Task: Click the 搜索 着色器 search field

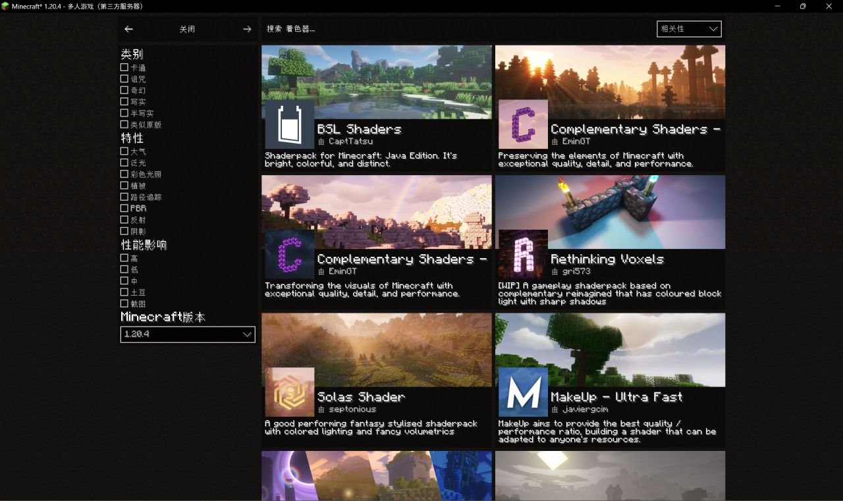Action: [458, 29]
